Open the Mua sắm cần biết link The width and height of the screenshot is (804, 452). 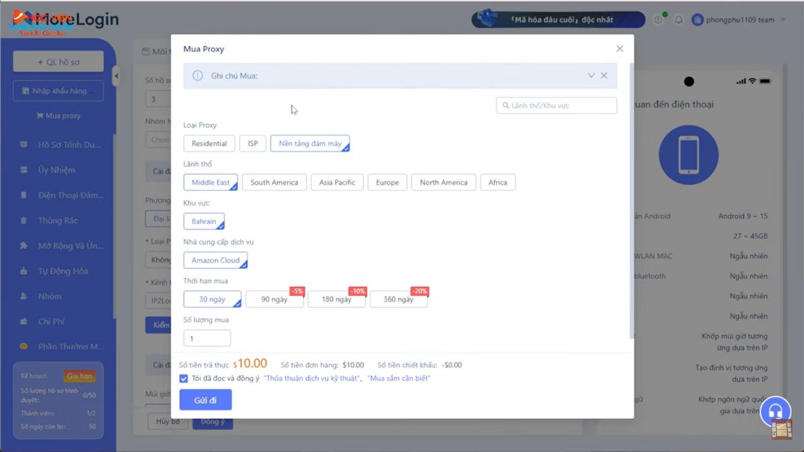tap(399, 378)
